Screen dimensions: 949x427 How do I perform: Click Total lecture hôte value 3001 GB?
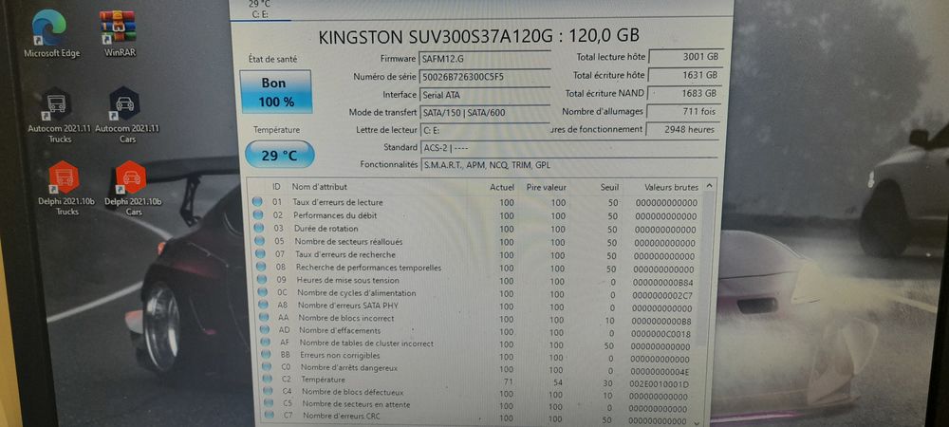(x=685, y=57)
